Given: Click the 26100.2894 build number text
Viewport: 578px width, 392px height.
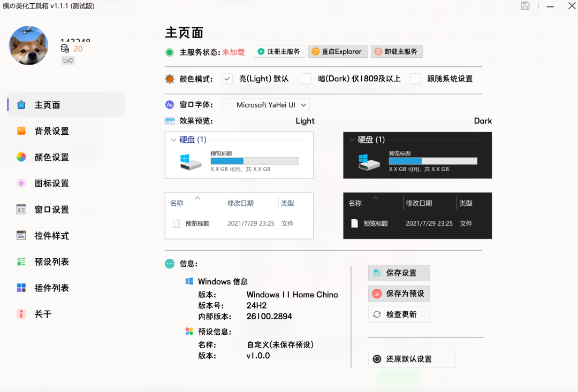Looking at the screenshot, I should click(269, 317).
